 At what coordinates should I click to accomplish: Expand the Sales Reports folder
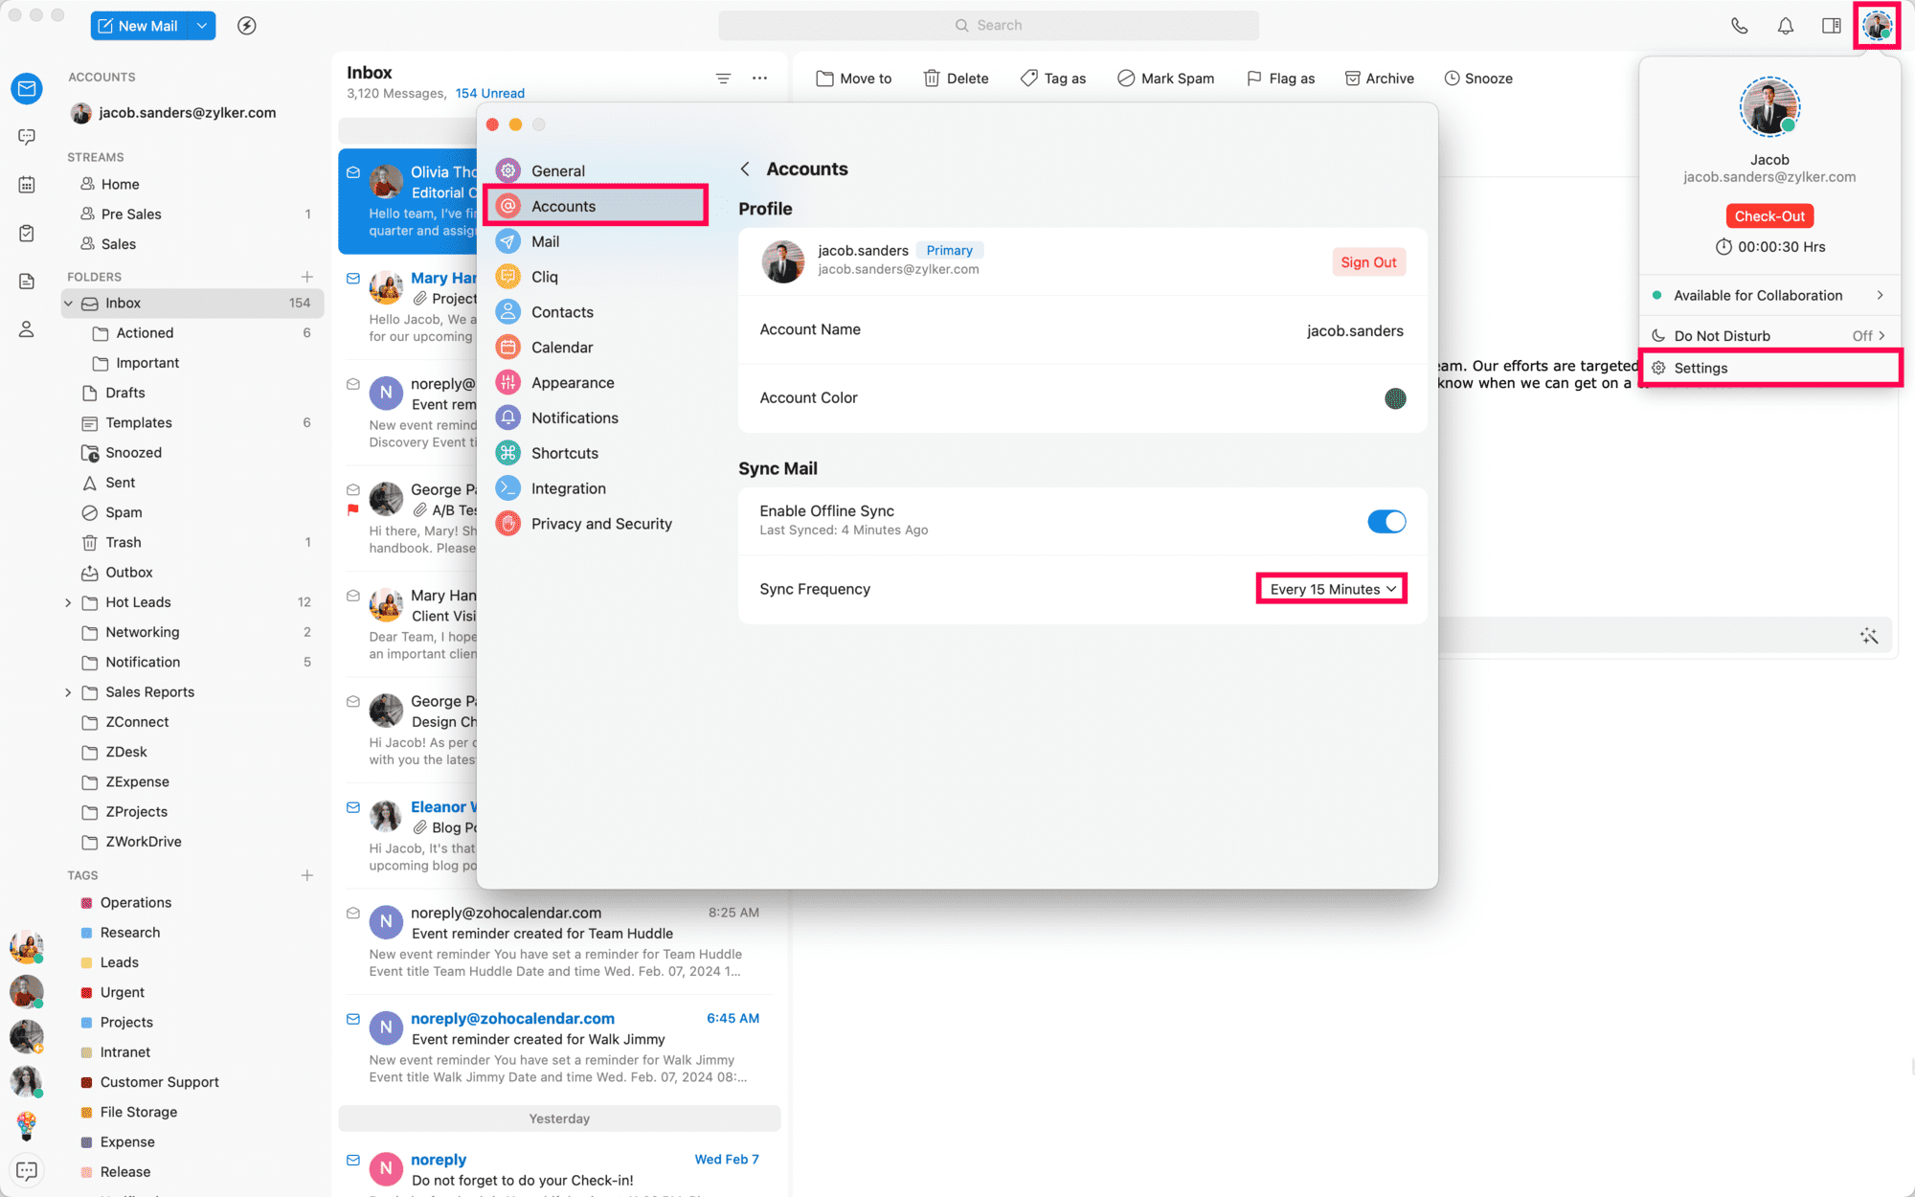point(68,692)
